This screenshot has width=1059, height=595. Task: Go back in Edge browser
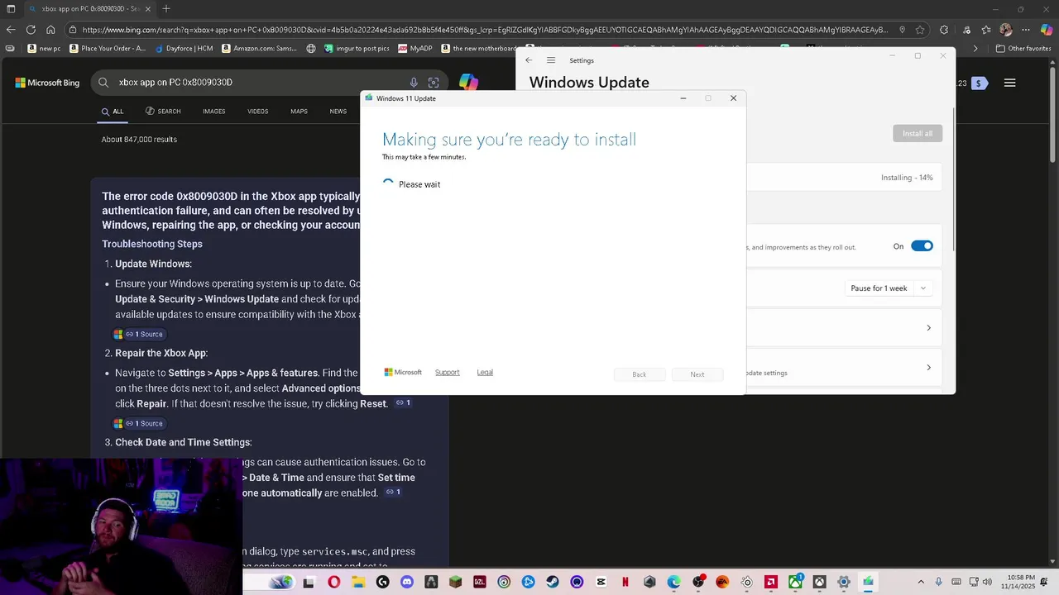pyautogui.click(x=11, y=30)
